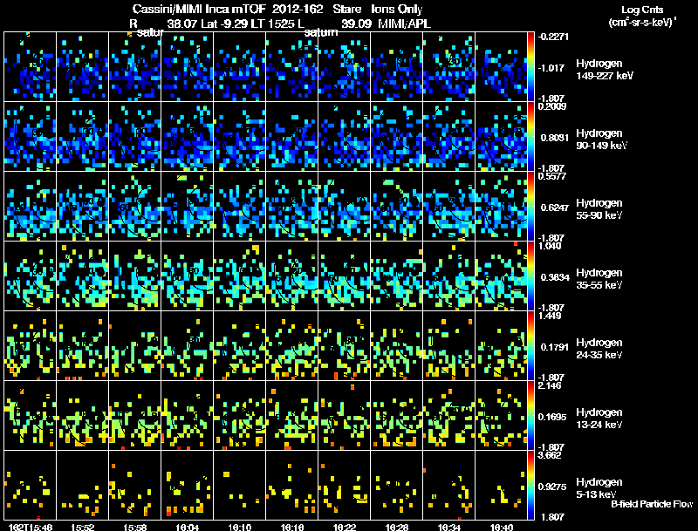Click the Hydrogen 35-55 keV panel at 16:10
Screen dimensions: 698x531
point(239,276)
